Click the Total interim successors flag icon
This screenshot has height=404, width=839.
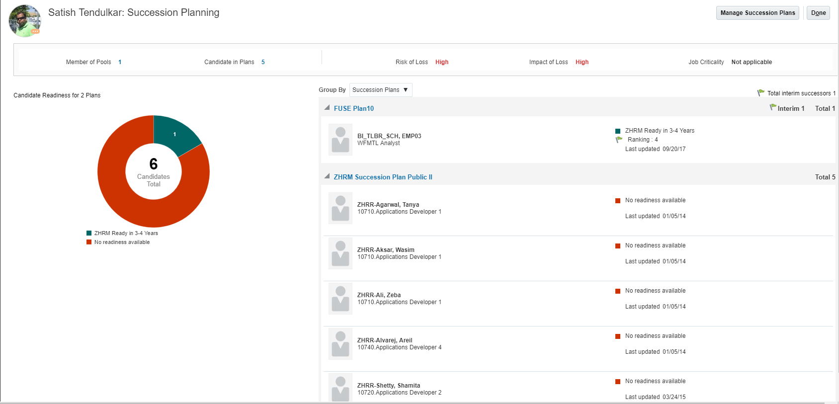[761, 92]
